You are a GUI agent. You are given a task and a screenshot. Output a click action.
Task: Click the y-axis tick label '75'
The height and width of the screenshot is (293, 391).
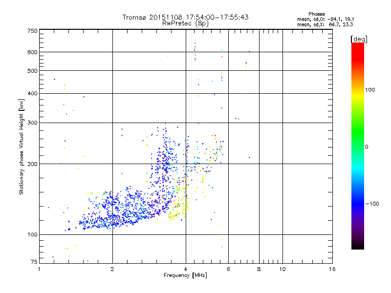tap(34, 262)
